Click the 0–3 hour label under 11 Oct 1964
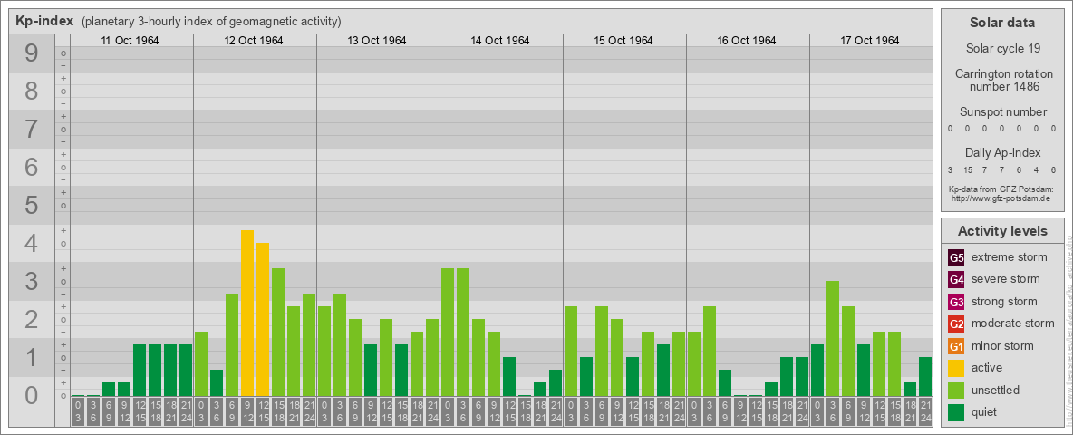Viewport: 1073px width, 435px height. tap(78, 412)
